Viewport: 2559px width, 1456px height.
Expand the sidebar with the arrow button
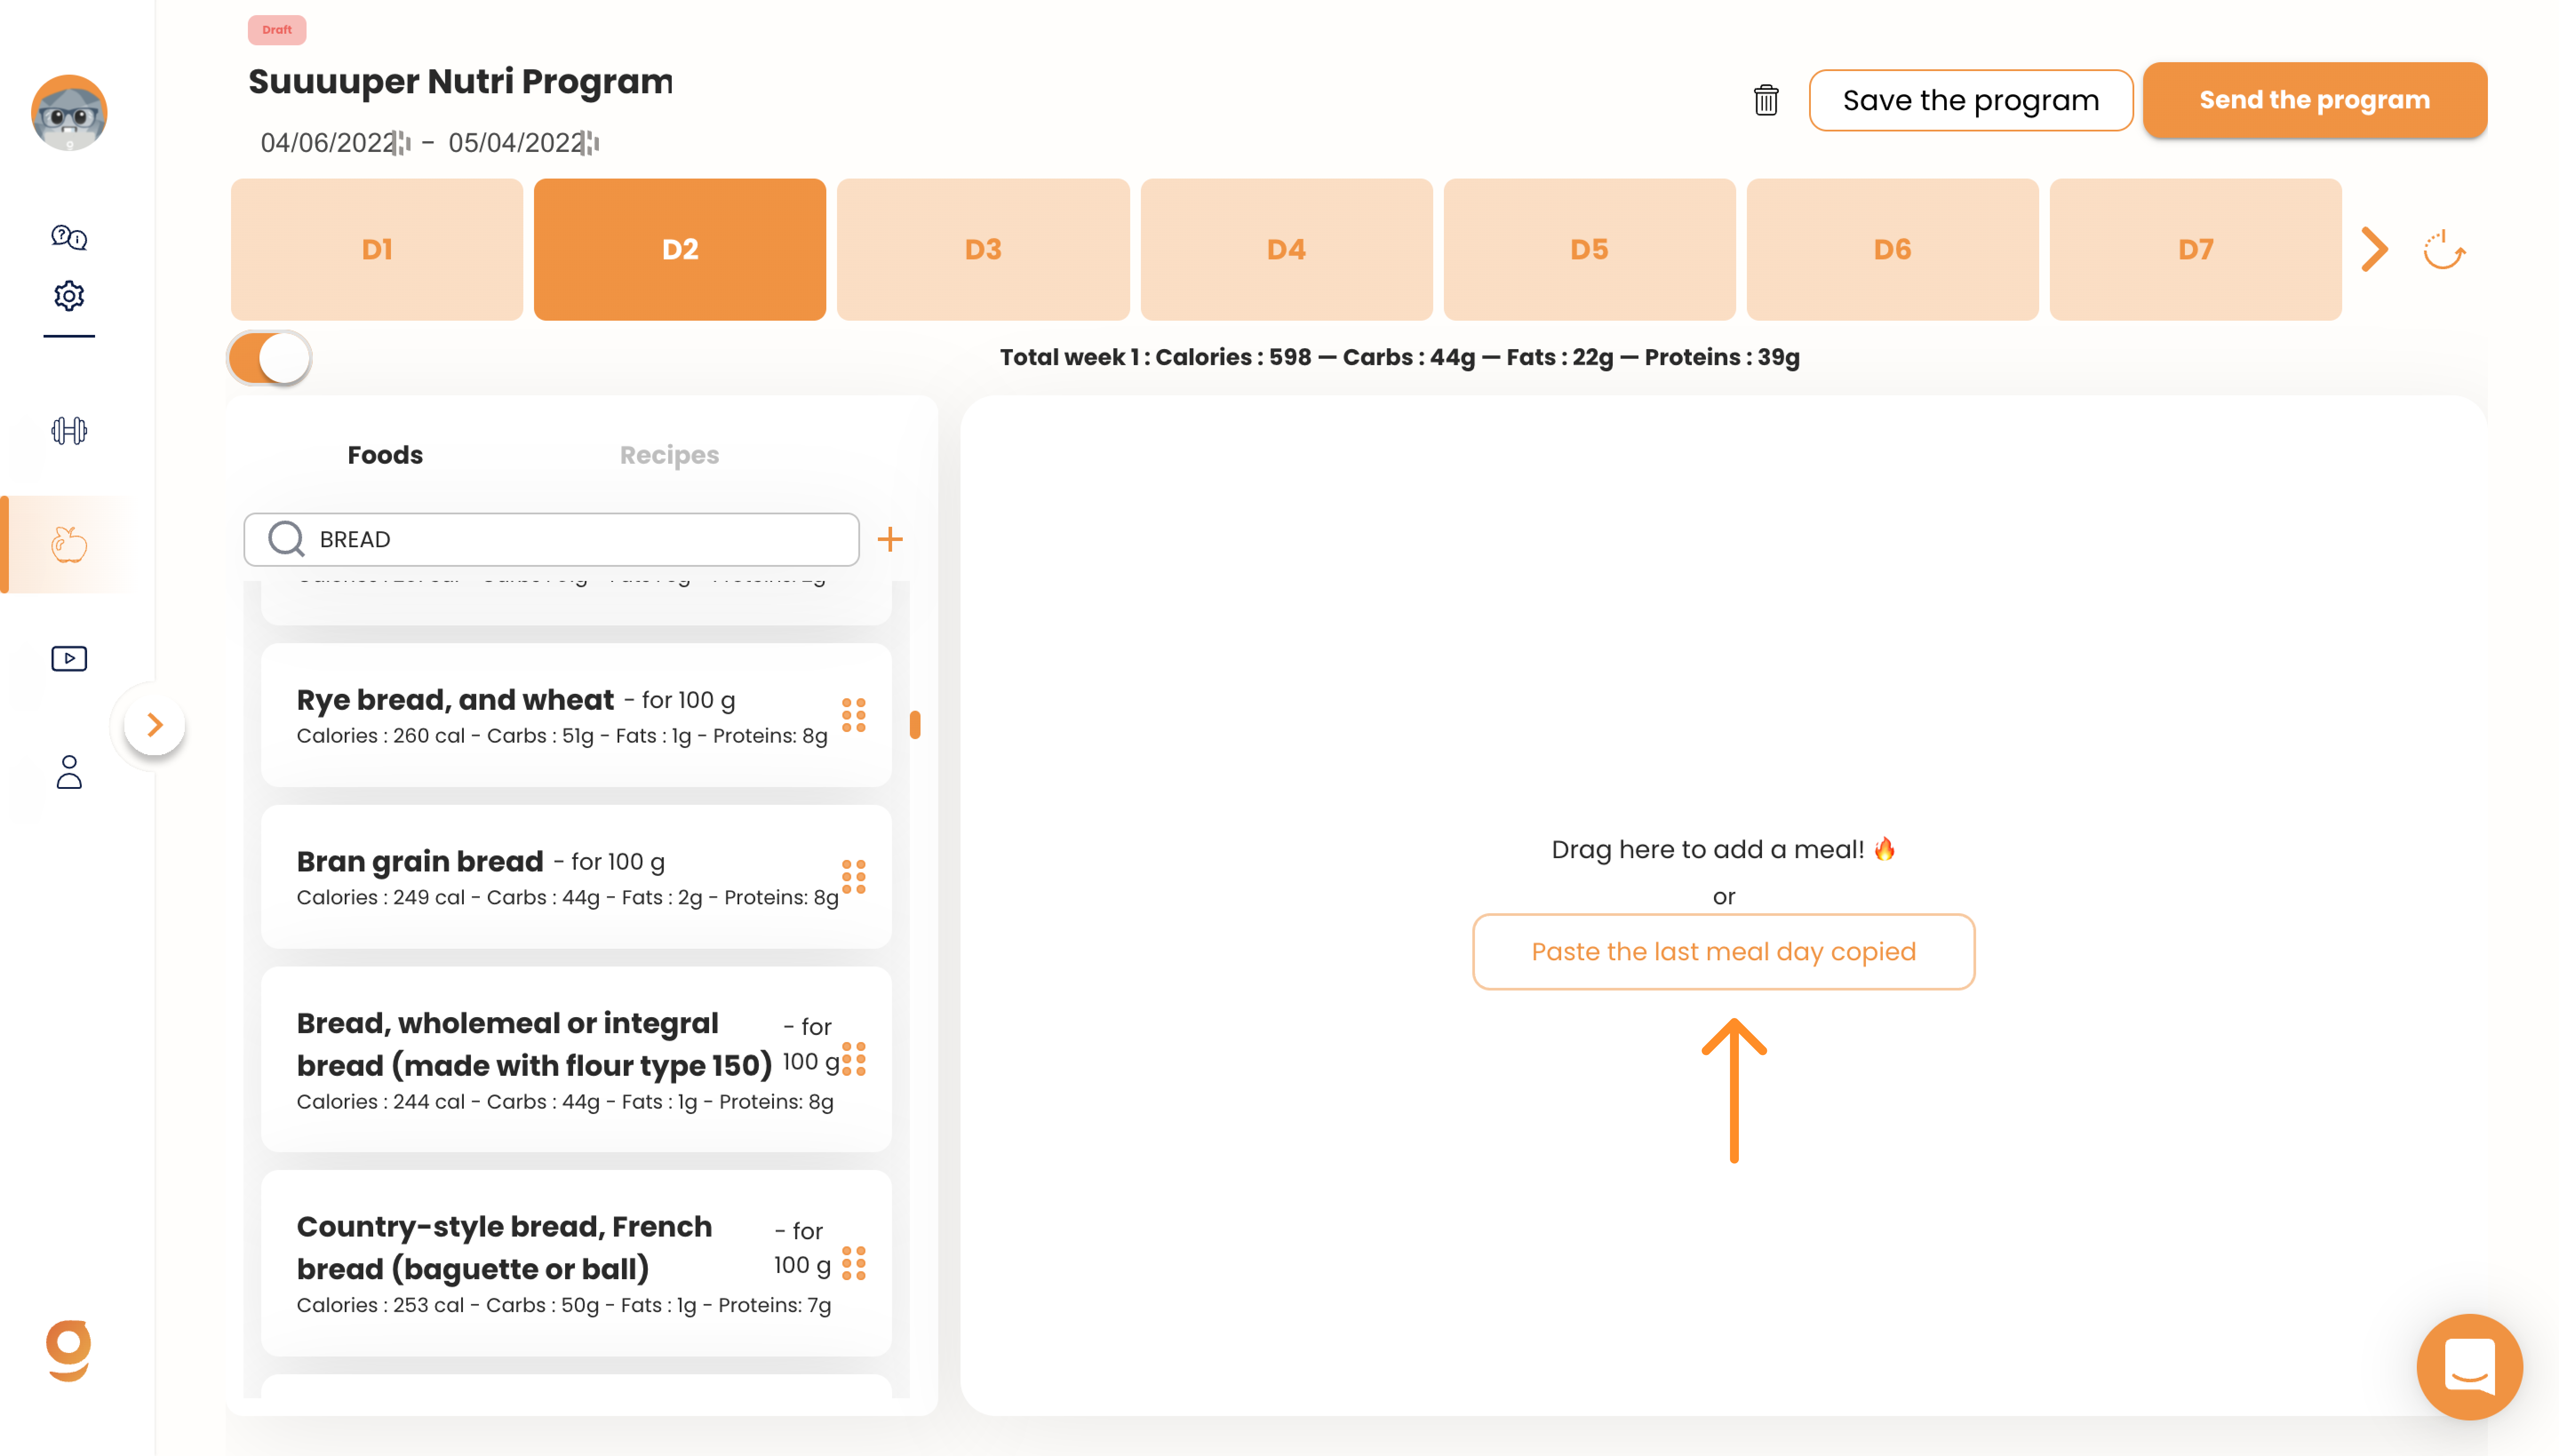click(x=154, y=725)
